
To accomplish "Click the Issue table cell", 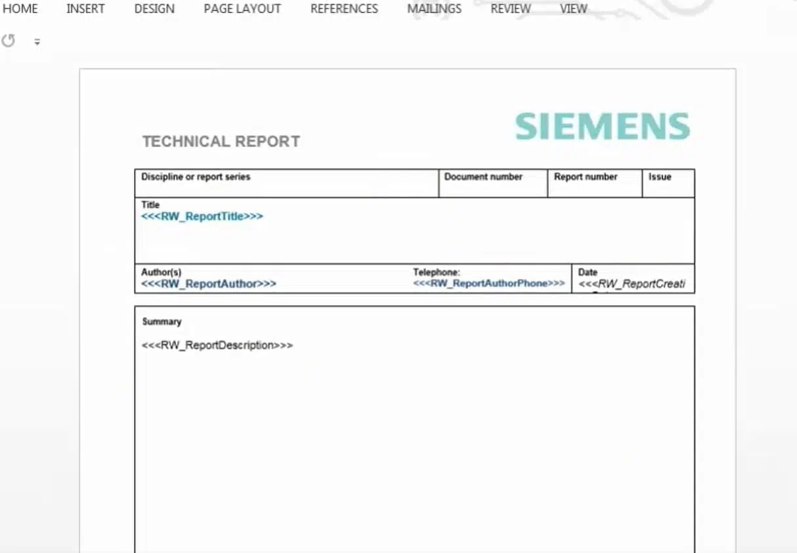I will click(x=668, y=183).
